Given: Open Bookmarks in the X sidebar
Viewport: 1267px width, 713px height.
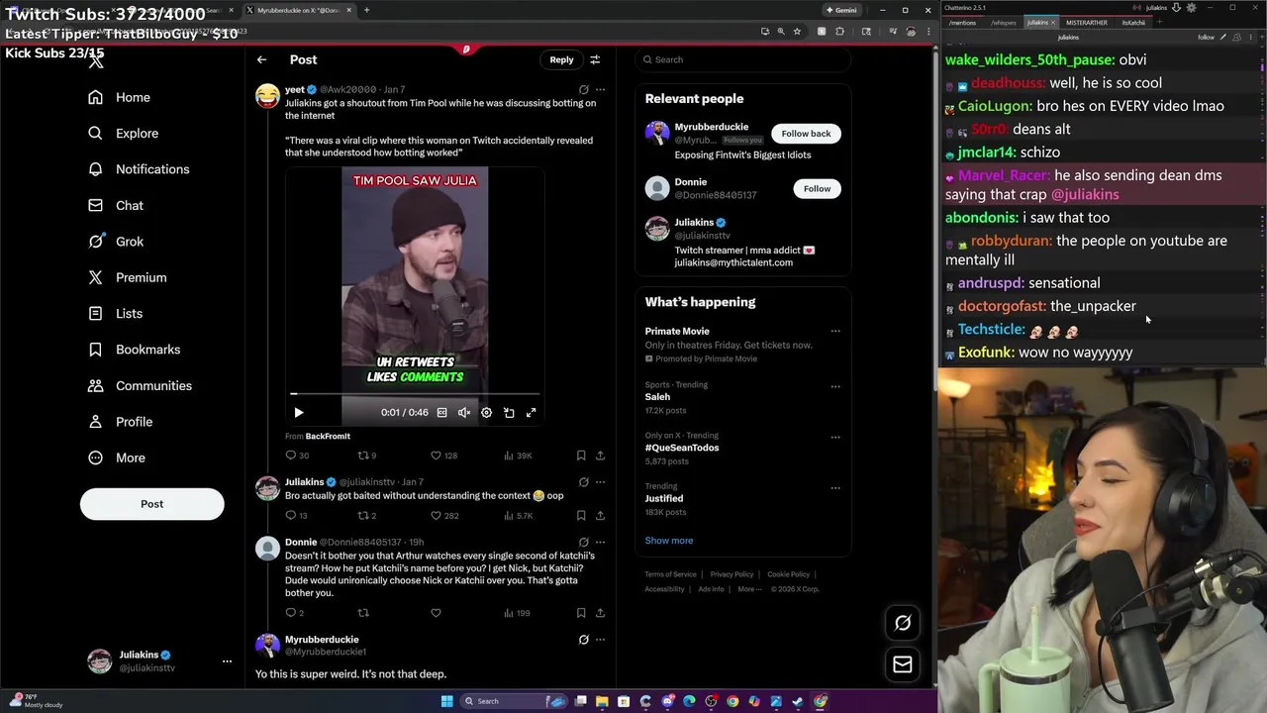Looking at the screenshot, I should 134,350.
